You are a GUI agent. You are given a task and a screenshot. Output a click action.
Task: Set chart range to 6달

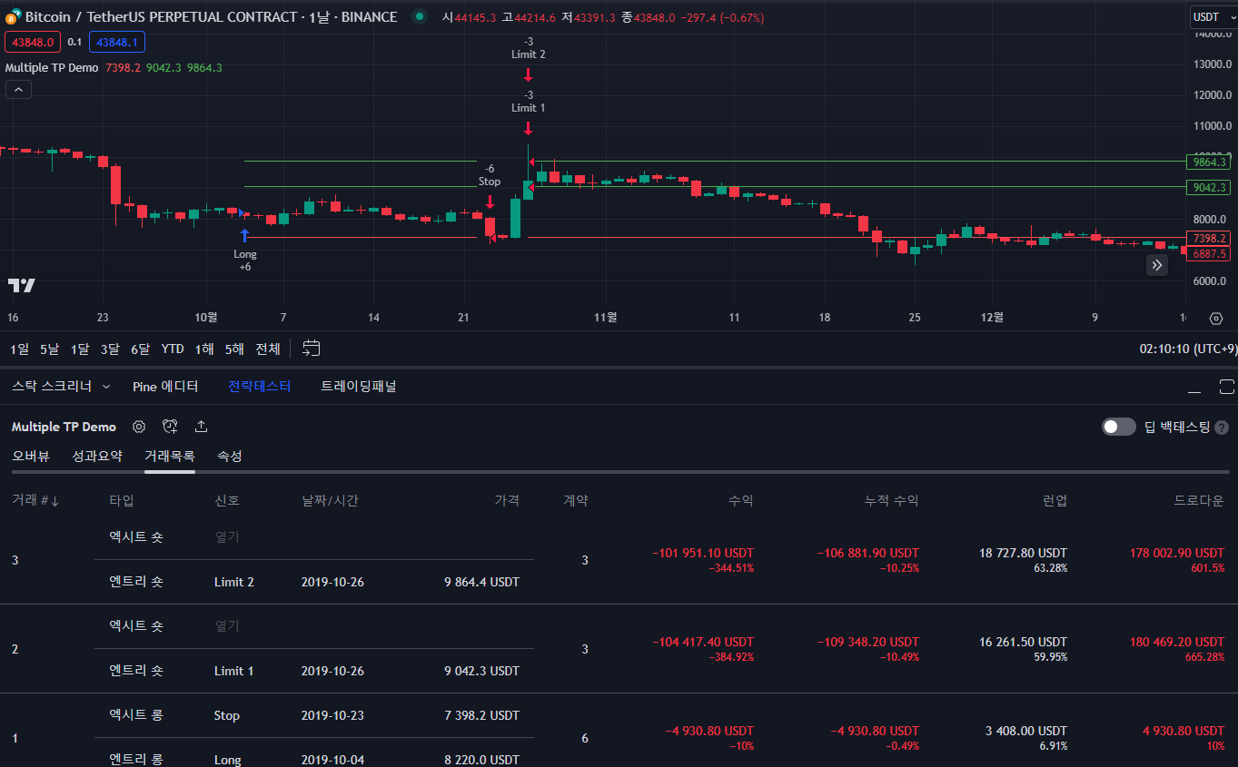[140, 349]
